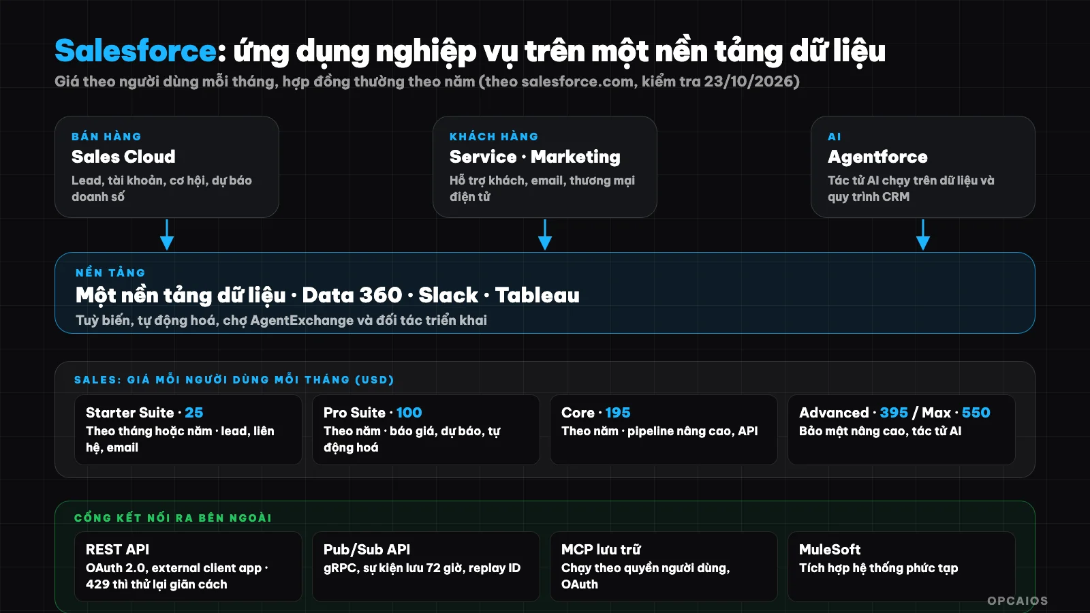Select the Starter Suite · 25 heading
The height and width of the screenshot is (613, 1090).
click(144, 413)
